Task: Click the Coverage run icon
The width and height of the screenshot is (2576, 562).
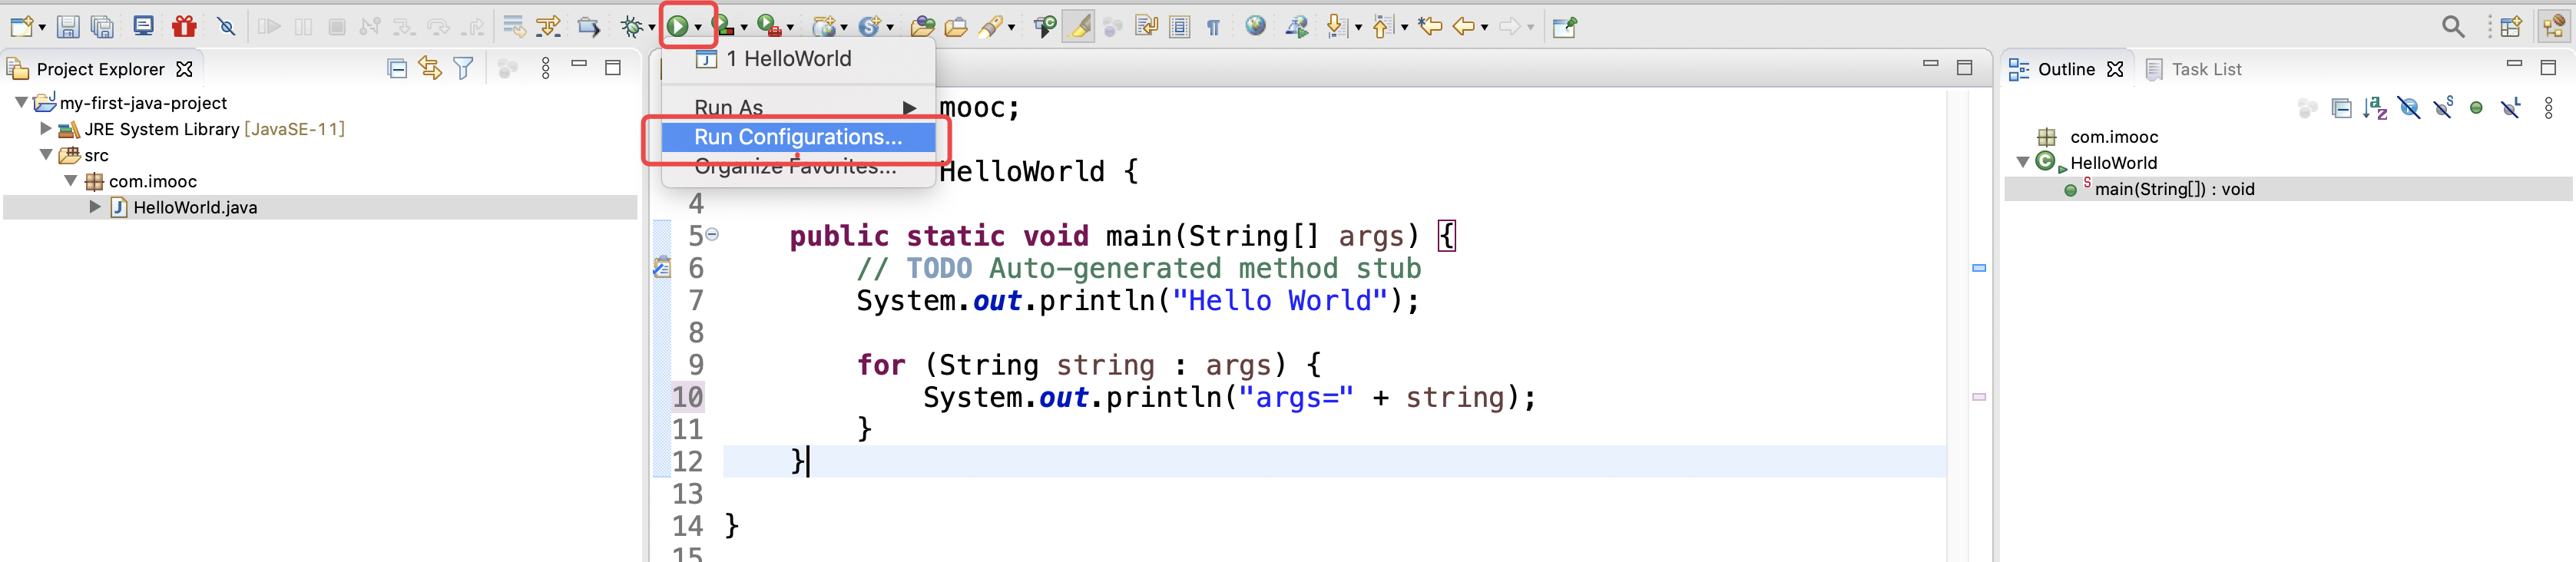Action: coord(723,27)
